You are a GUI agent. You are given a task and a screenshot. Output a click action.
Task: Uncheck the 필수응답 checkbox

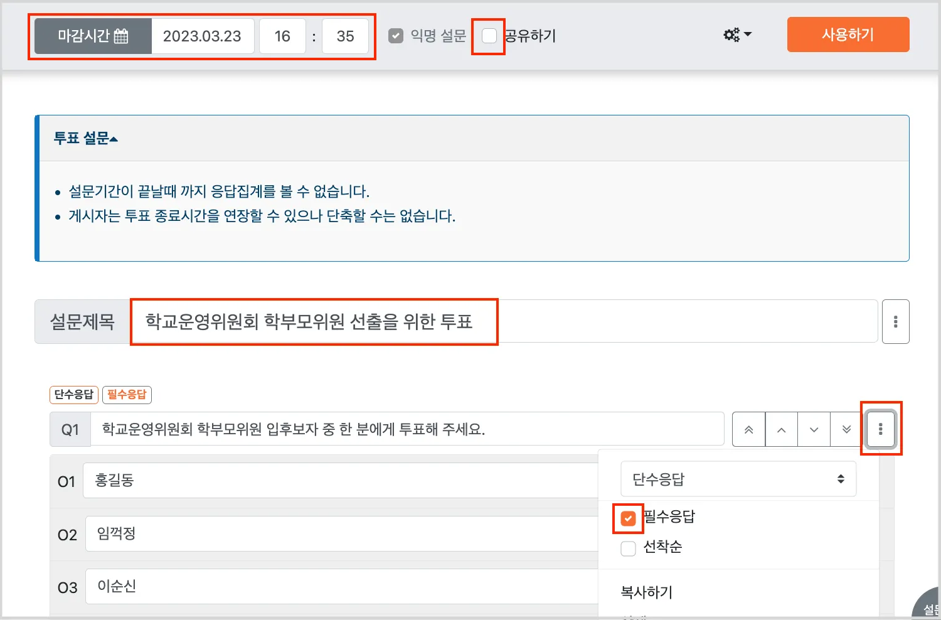(628, 518)
